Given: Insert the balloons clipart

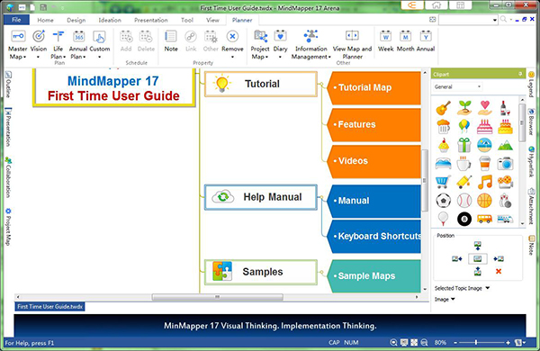Looking at the screenshot, I should 463,126.
